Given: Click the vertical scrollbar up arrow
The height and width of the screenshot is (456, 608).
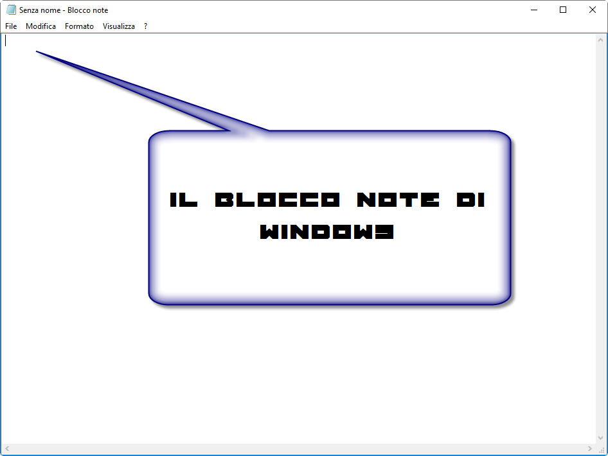Looking at the screenshot, I should (600, 40).
